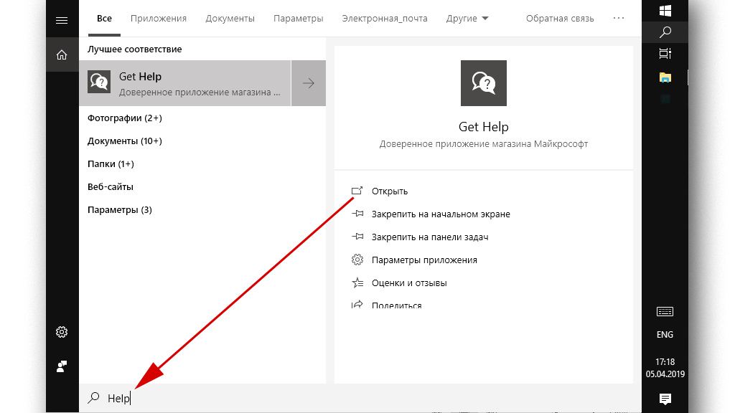Click the share icon beside Поделиться

point(357,305)
